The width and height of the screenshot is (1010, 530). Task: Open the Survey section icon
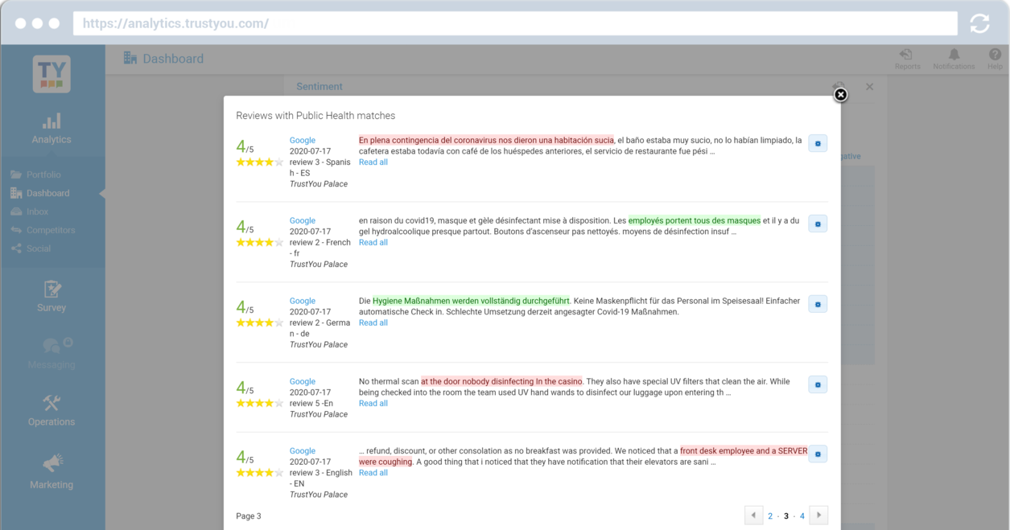coord(52,289)
